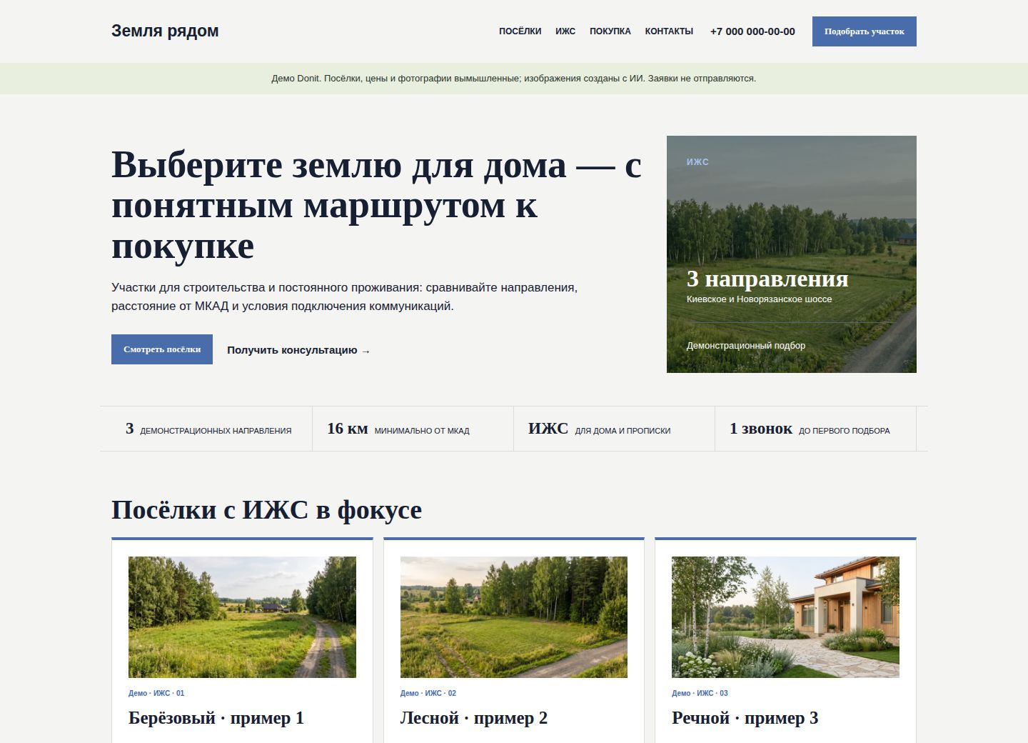Click the "Земля рядом" site logo
This screenshot has height=743, width=1028.
(165, 31)
